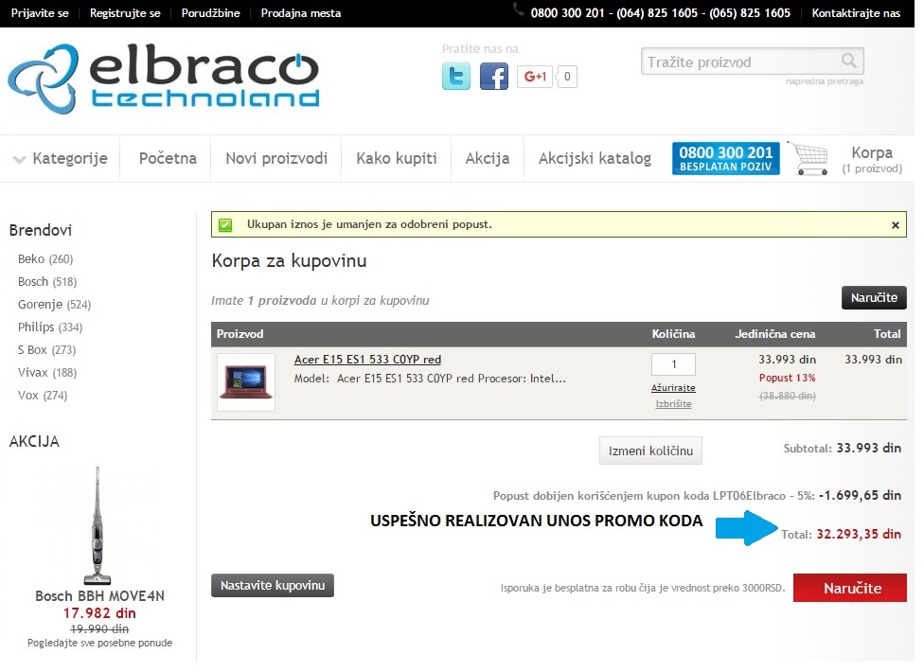Screen dimensions: 924x672
Task: Open the Twitter social icon
Action: pyautogui.click(x=456, y=76)
